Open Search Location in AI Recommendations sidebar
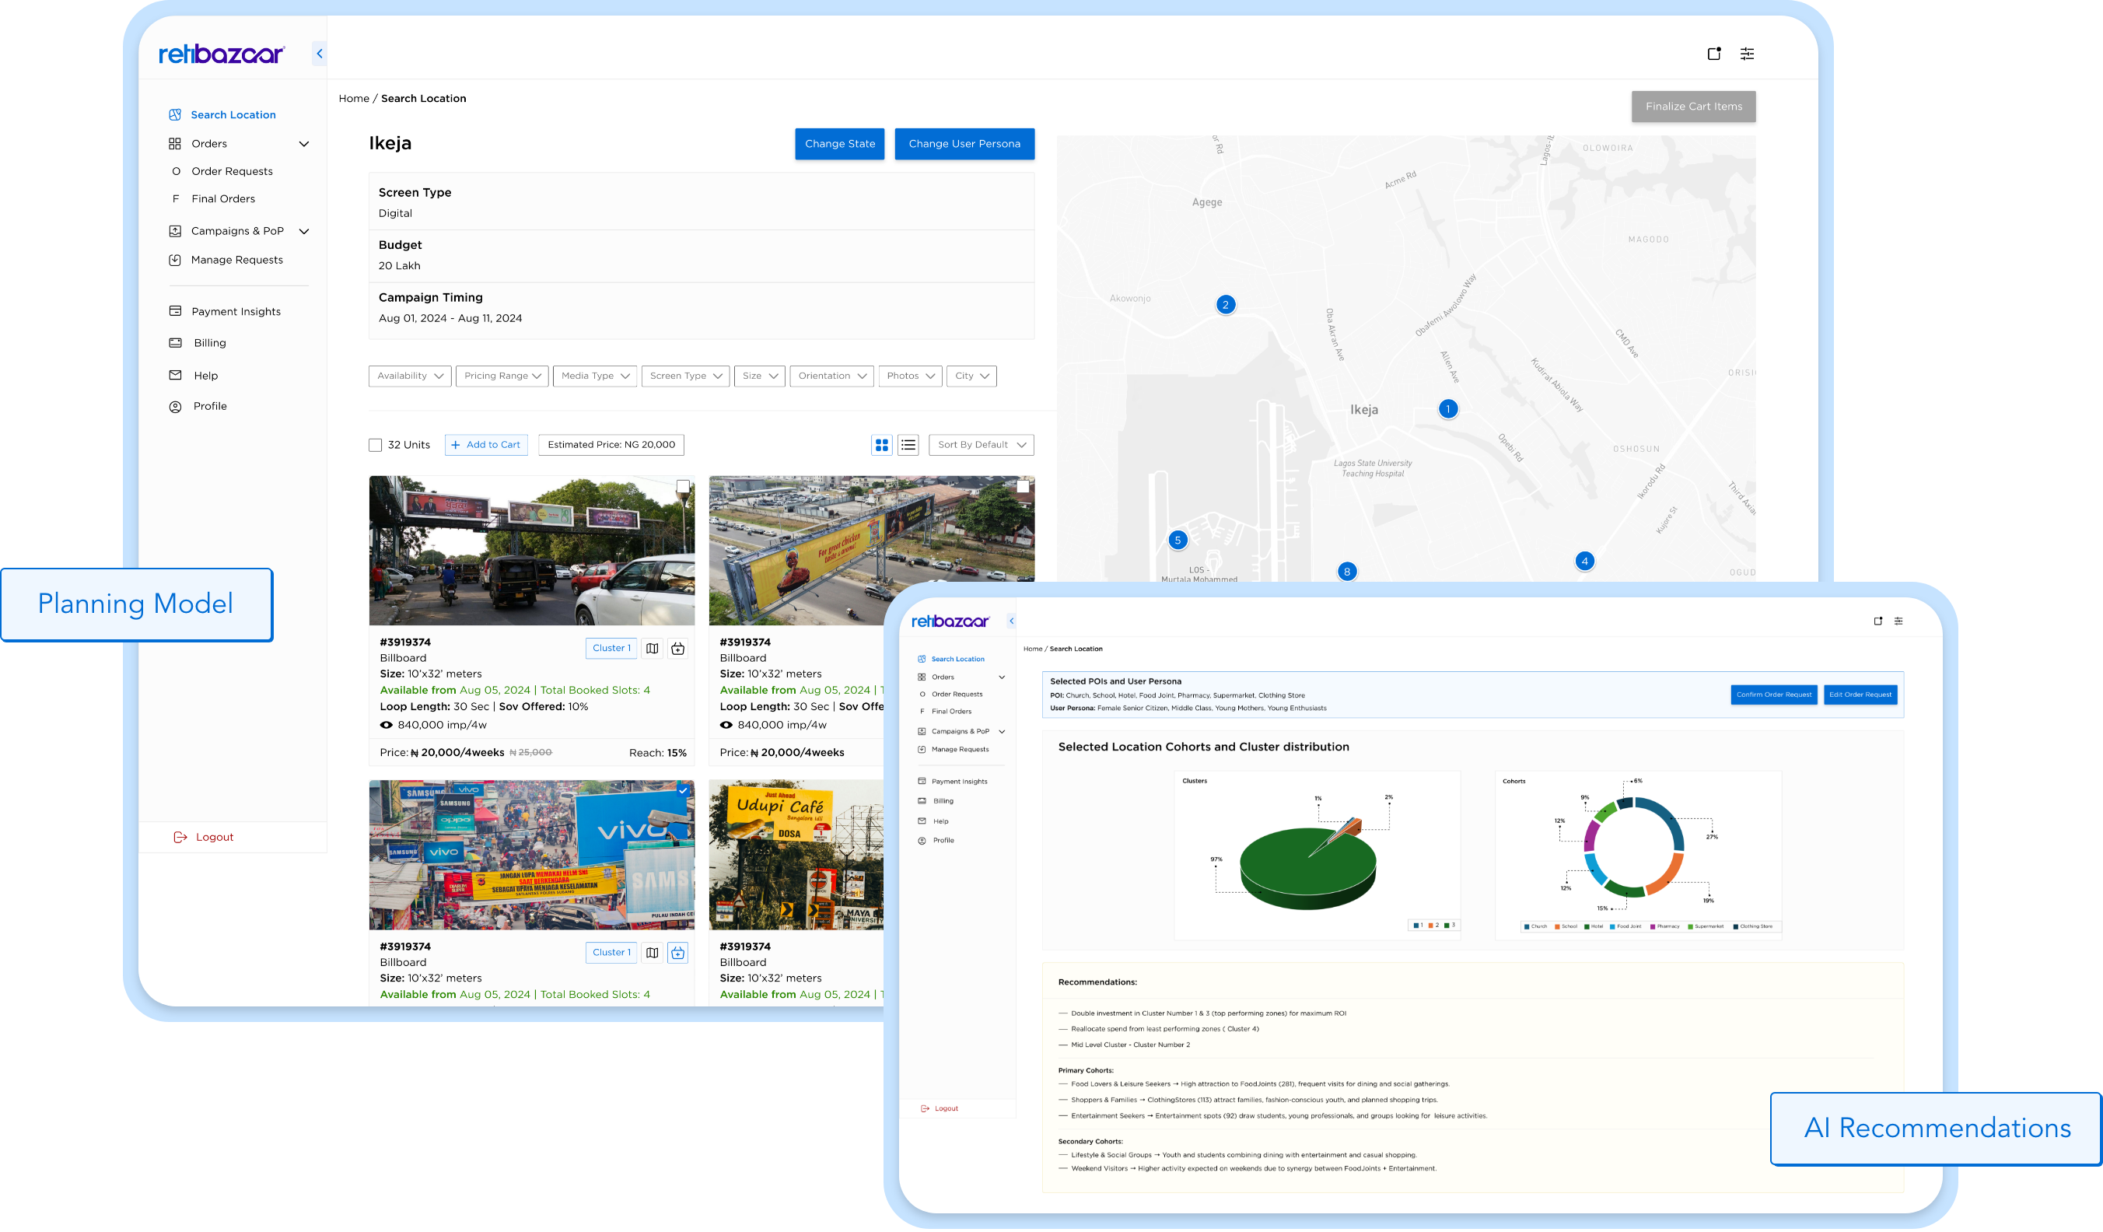The width and height of the screenshot is (2103, 1232). point(957,660)
